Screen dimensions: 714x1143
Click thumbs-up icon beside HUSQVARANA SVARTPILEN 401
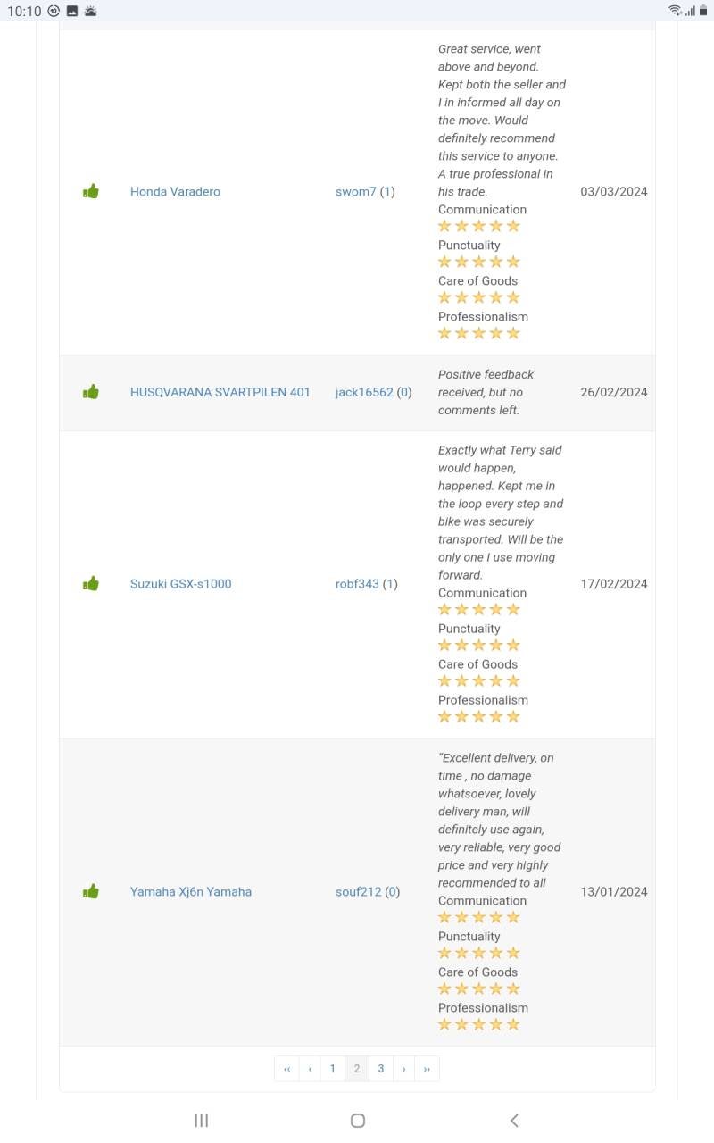90,392
